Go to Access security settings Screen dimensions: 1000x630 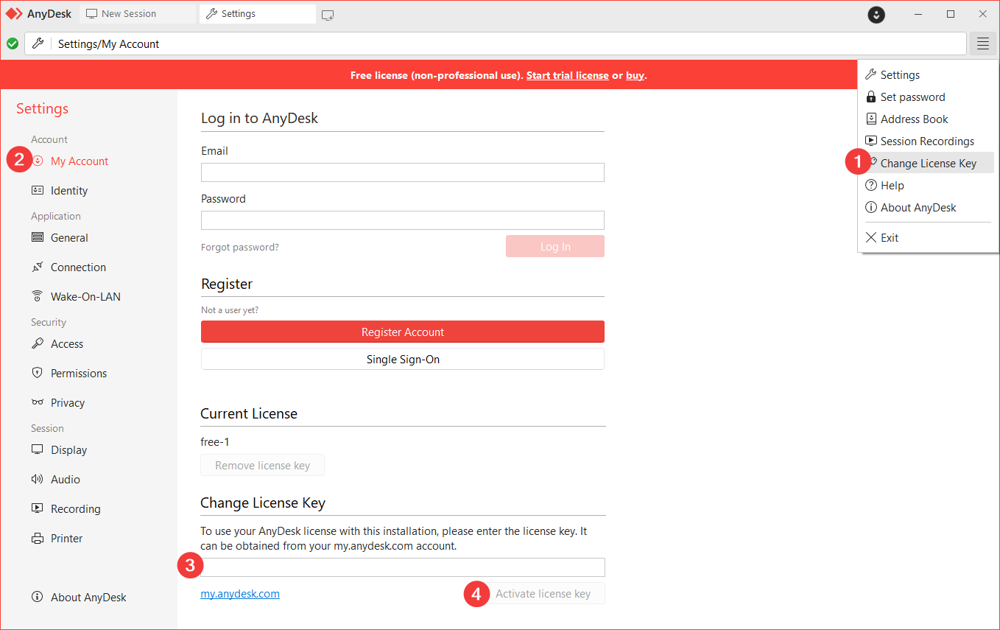pyautogui.click(x=67, y=343)
